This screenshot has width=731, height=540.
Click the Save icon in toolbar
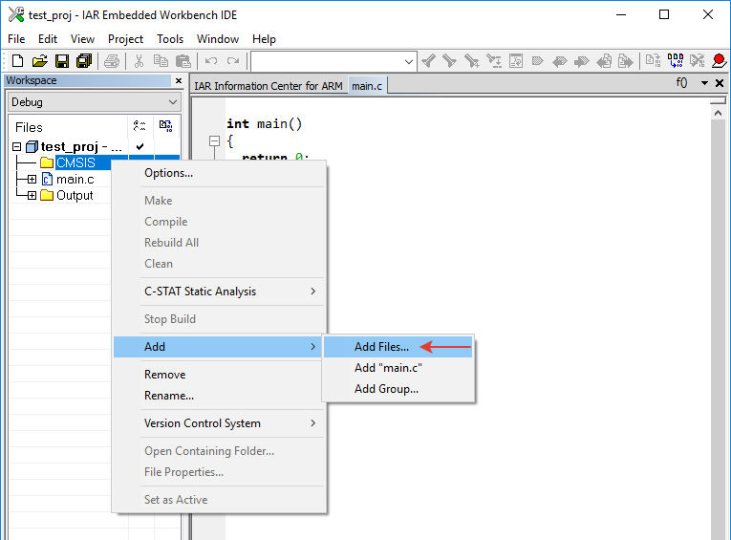tap(61, 61)
